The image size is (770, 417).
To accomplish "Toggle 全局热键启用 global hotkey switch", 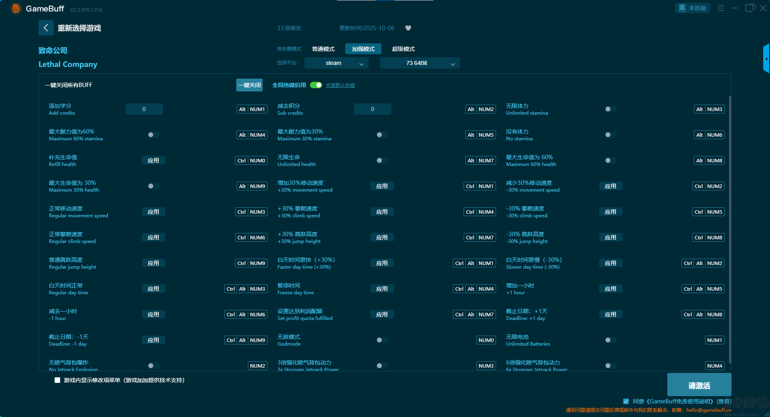I will pos(316,85).
